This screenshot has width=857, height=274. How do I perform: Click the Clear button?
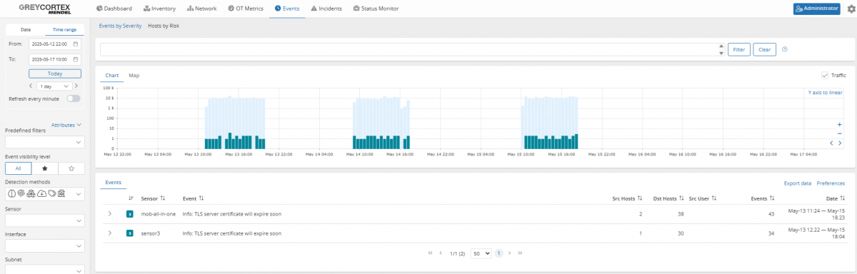(x=764, y=50)
